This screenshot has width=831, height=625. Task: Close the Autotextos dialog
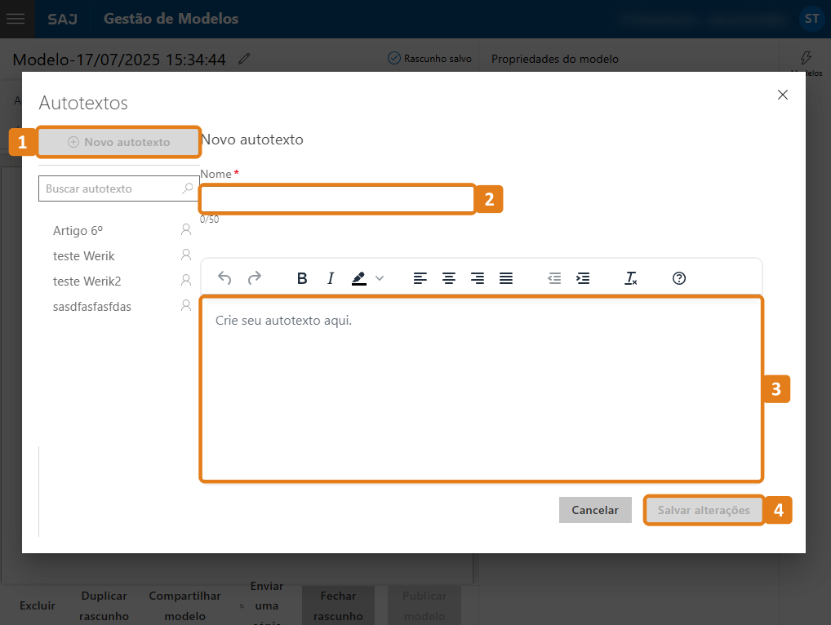click(783, 95)
